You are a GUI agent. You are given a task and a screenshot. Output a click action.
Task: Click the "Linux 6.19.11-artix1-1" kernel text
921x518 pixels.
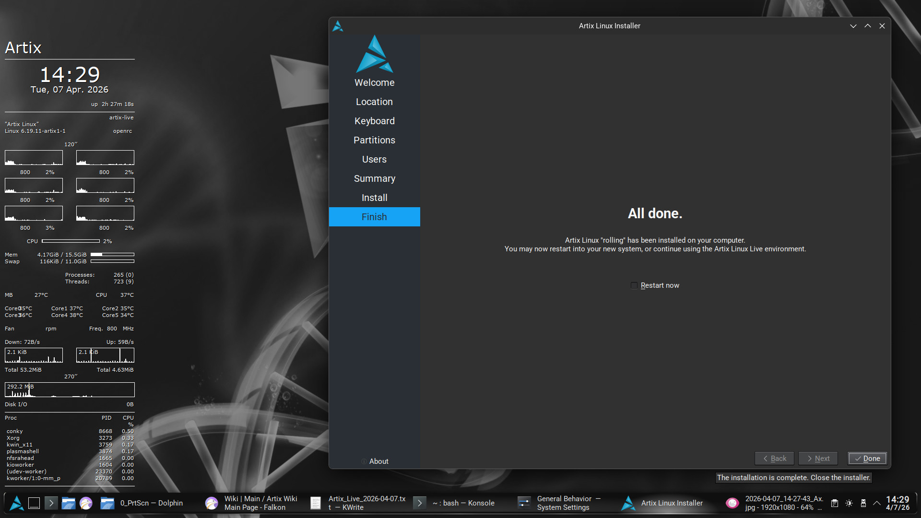[x=35, y=131]
